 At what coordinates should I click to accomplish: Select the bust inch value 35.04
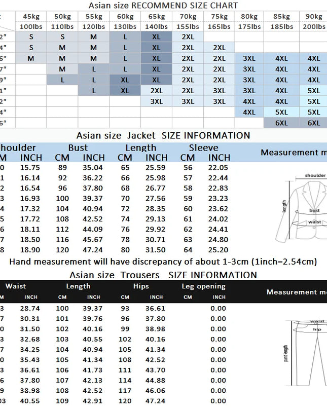point(93,168)
